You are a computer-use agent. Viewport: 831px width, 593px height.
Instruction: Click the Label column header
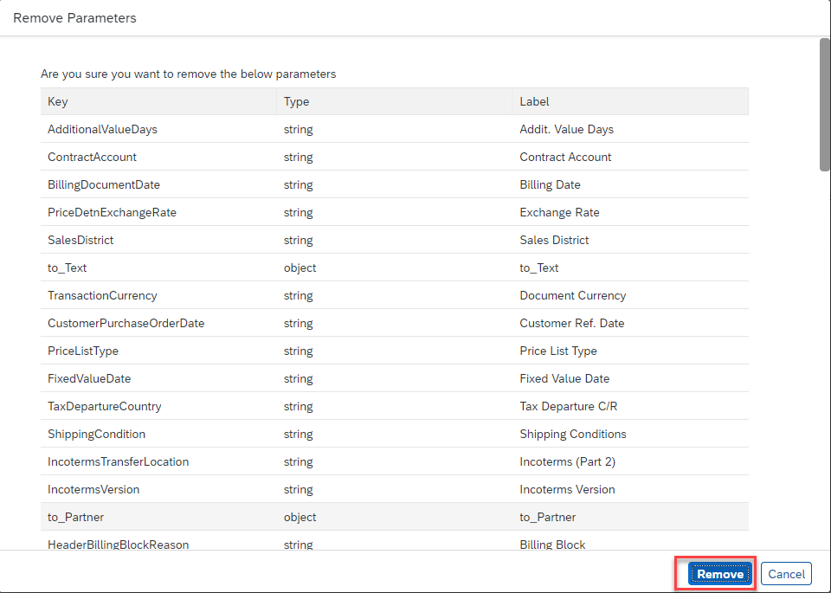coord(534,101)
